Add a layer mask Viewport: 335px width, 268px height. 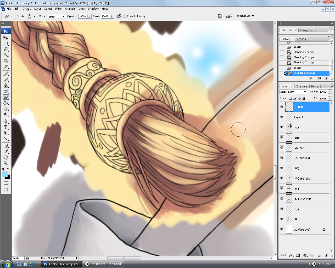[x=298, y=255]
